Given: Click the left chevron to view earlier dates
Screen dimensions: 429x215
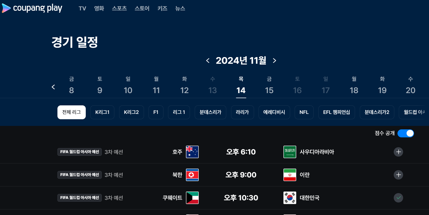Looking at the screenshot, I should pyautogui.click(x=53, y=87).
